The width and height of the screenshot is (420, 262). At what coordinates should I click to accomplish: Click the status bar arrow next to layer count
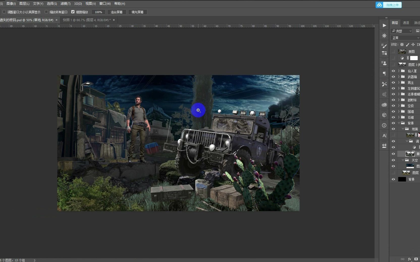coord(34,260)
